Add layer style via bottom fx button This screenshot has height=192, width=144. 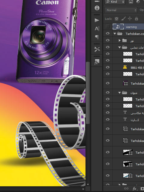tap(135, 189)
